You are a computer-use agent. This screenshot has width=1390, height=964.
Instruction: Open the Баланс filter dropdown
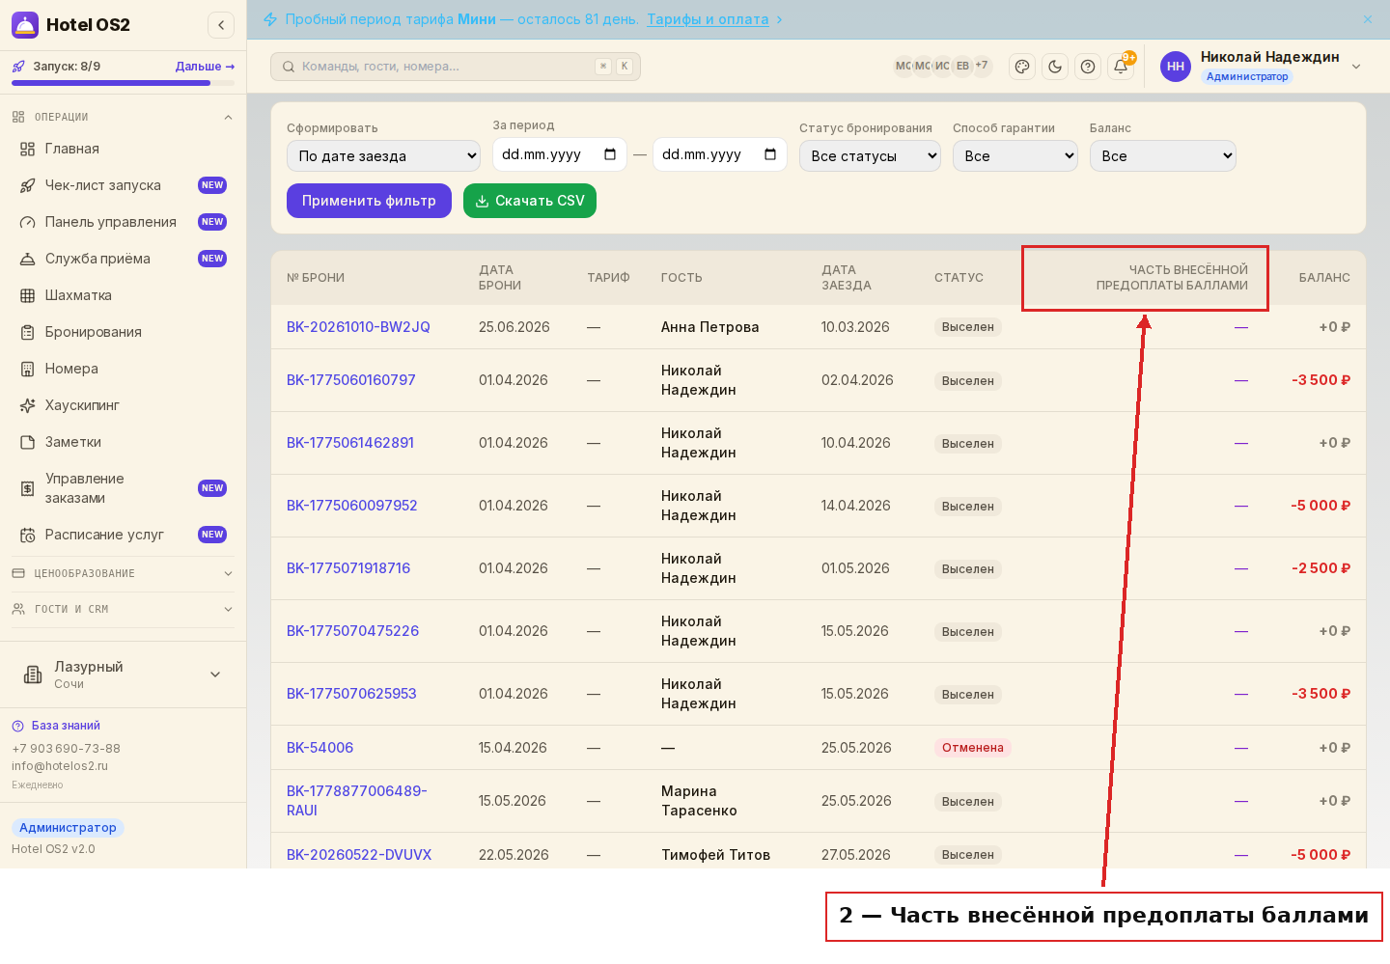[x=1163, y=156]
